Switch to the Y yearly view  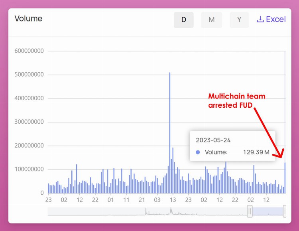(239, 20)
